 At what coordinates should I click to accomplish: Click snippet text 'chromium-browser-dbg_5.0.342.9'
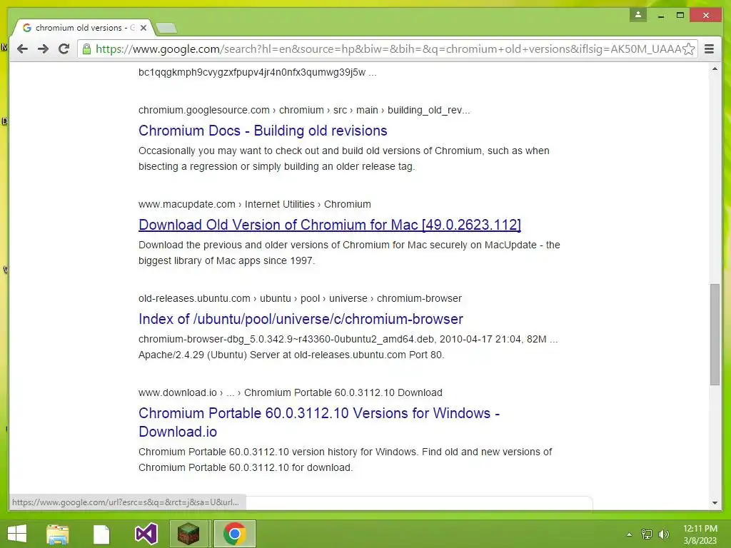click(x=348, y=347)
